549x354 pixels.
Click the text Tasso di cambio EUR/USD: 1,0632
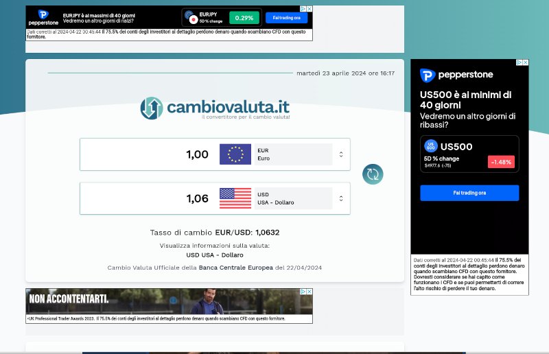click(215, 233)
